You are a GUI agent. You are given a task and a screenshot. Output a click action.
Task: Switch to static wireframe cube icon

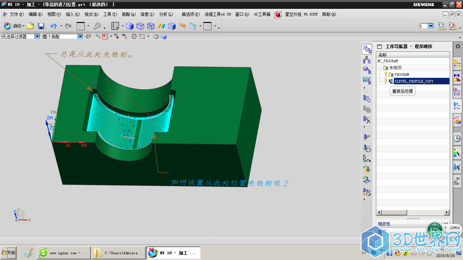click(151, 26)
